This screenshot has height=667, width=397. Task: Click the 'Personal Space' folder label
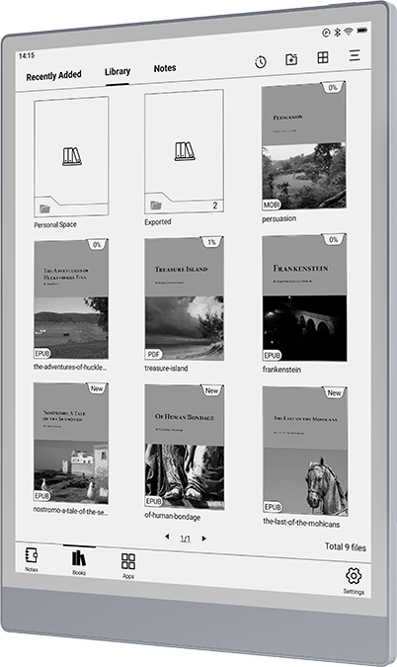(55, 224)
